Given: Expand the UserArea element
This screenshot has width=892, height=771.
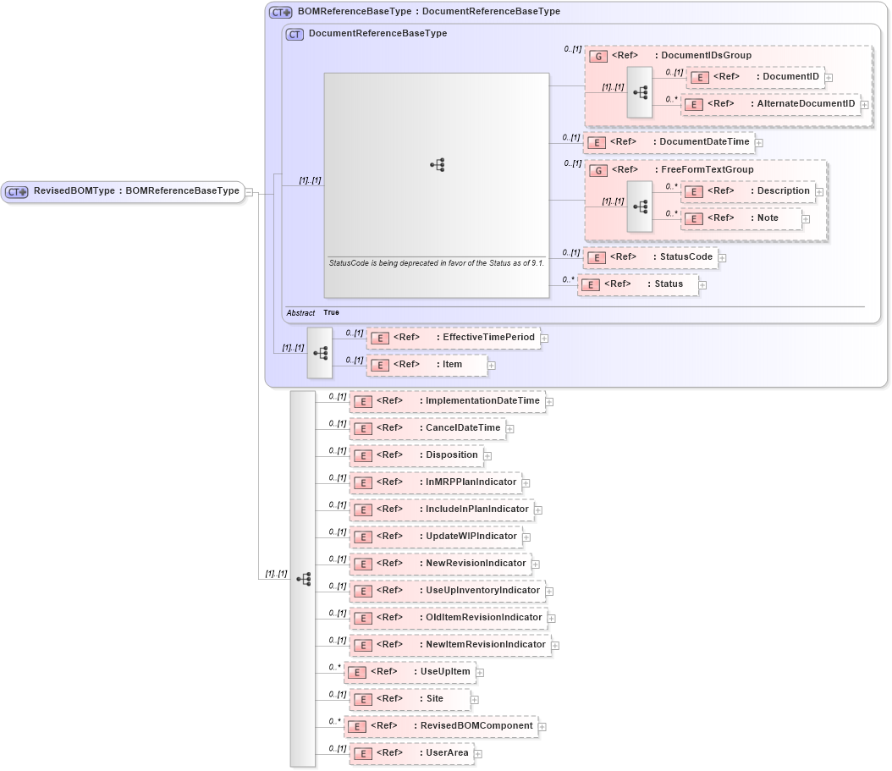Looking at the screenshot, I should (478, 752).
